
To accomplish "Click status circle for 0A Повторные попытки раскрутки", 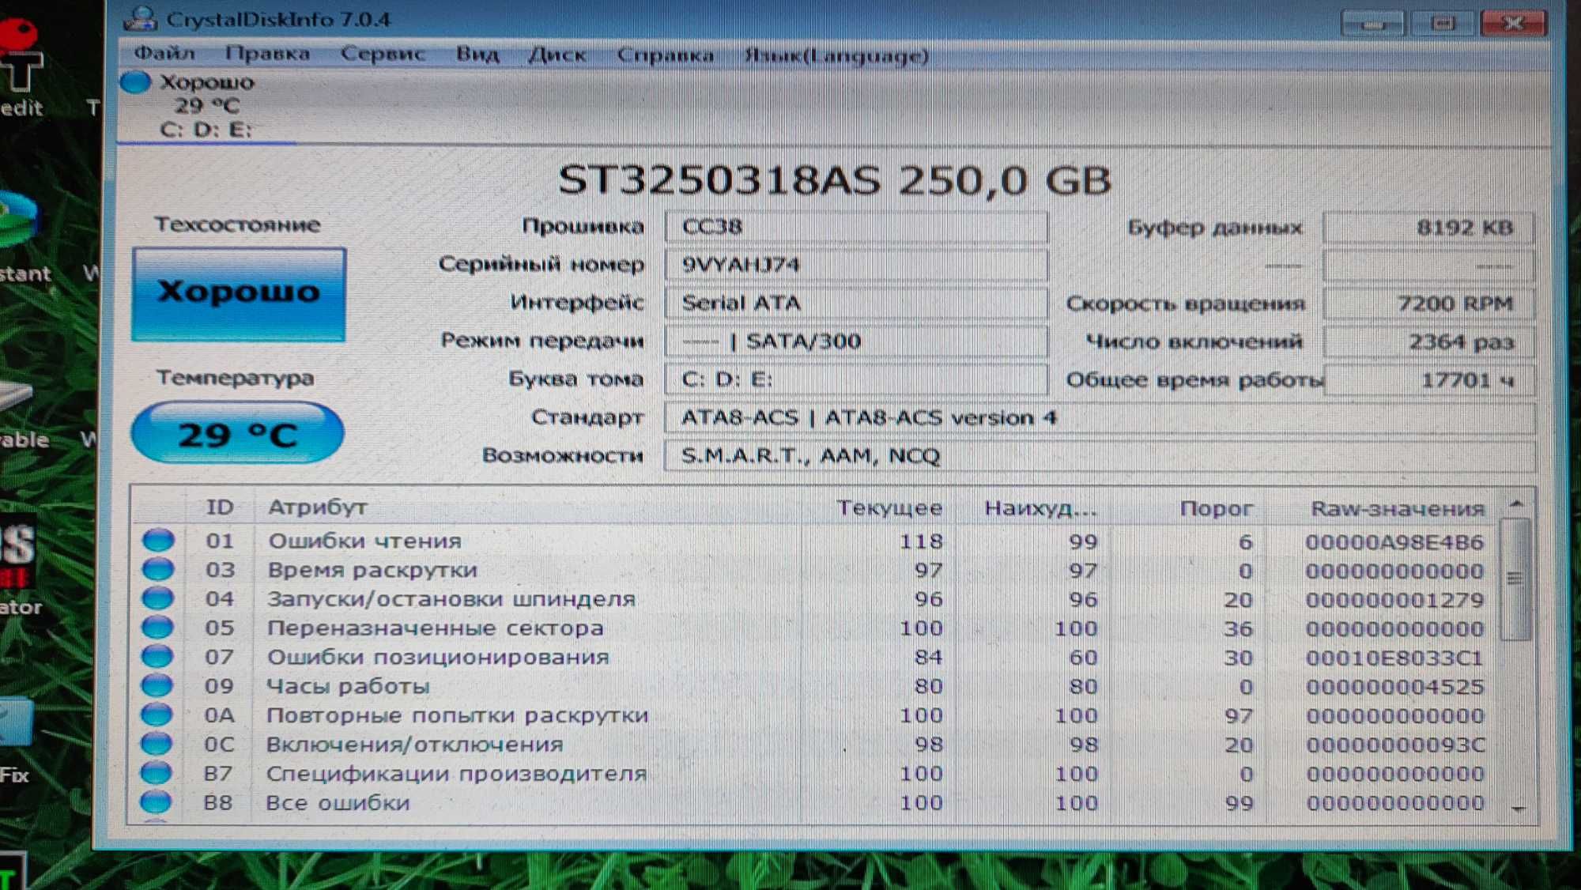I will (157, 715).
